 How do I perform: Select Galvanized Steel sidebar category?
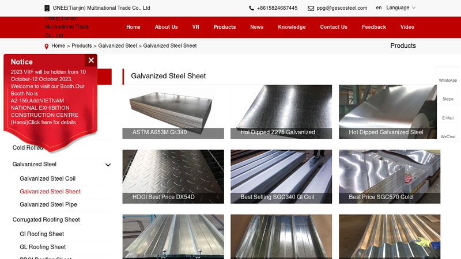pos(35,165)
